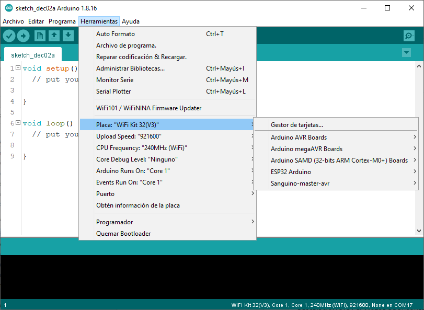Viewport: 424px width, 310px height.
Task: Open the Ayuda menu
Action: [131, 21]
